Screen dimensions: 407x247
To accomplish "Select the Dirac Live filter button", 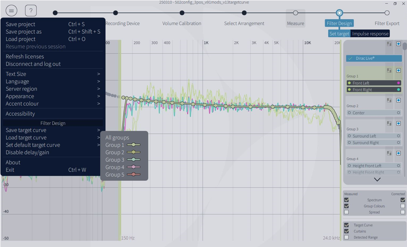I will pyautogui.click(x=374, y=58).
